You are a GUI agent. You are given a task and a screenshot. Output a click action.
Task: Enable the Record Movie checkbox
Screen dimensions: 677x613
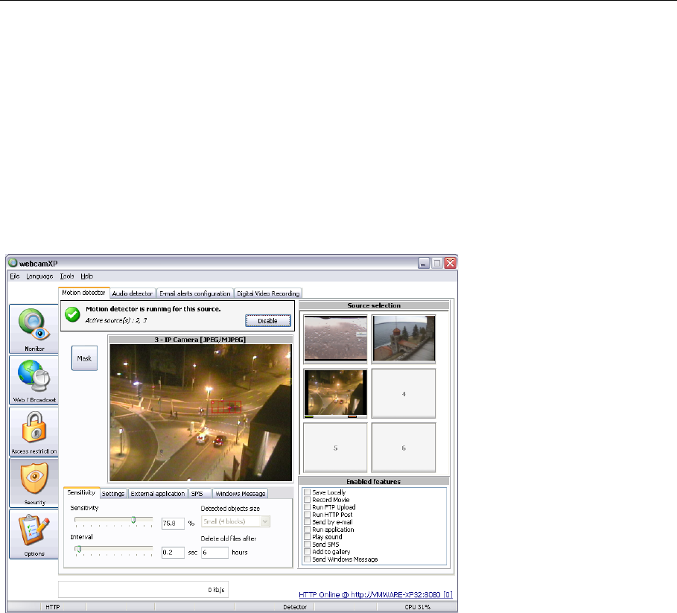coord(308,499)
